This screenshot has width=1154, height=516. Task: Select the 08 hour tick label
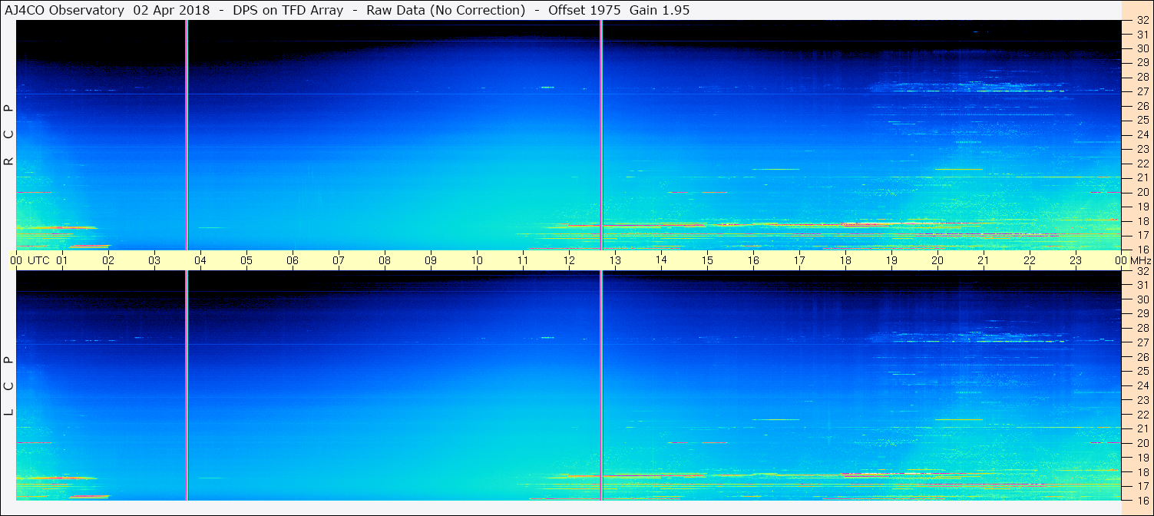tap(385, 260)
